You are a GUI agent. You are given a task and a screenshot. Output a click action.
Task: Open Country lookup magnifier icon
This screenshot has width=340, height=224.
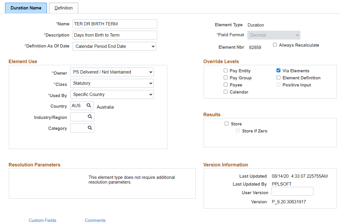[x=89, y=105]
